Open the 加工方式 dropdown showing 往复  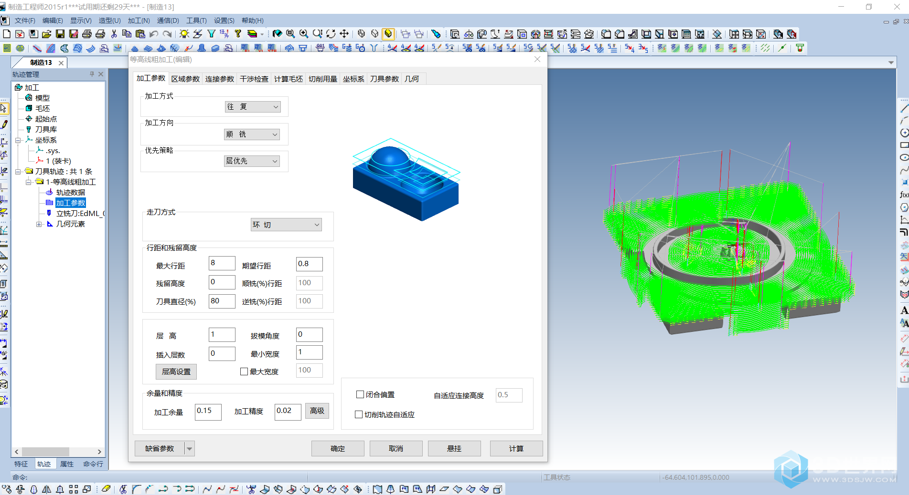click(253, 107)
